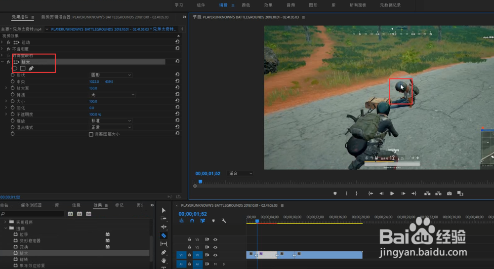Collapse the 放大 effect properties
Viewport: 494px width, 269px height.
2,62
